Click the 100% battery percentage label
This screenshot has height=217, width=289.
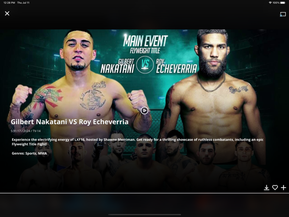(x=276, y=3)
